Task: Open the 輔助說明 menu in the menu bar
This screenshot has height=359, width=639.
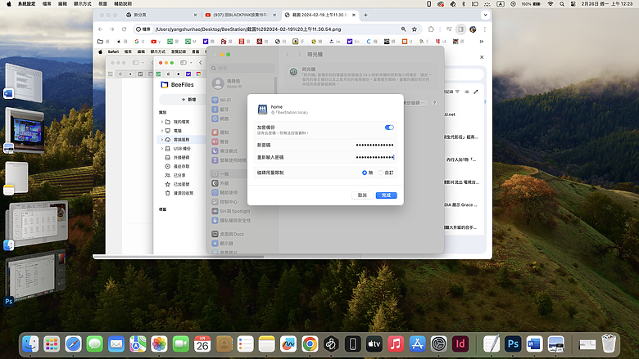Action: [123, 3]
